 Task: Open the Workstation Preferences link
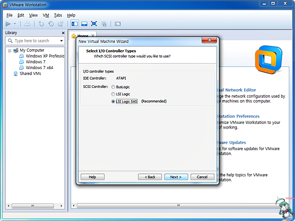pyautogui.click(x=240, y=116)
